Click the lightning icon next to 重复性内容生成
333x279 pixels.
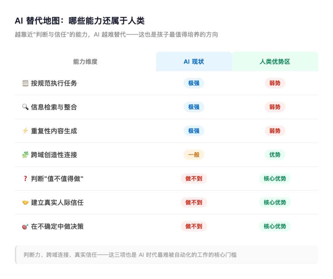pos(25,131)
